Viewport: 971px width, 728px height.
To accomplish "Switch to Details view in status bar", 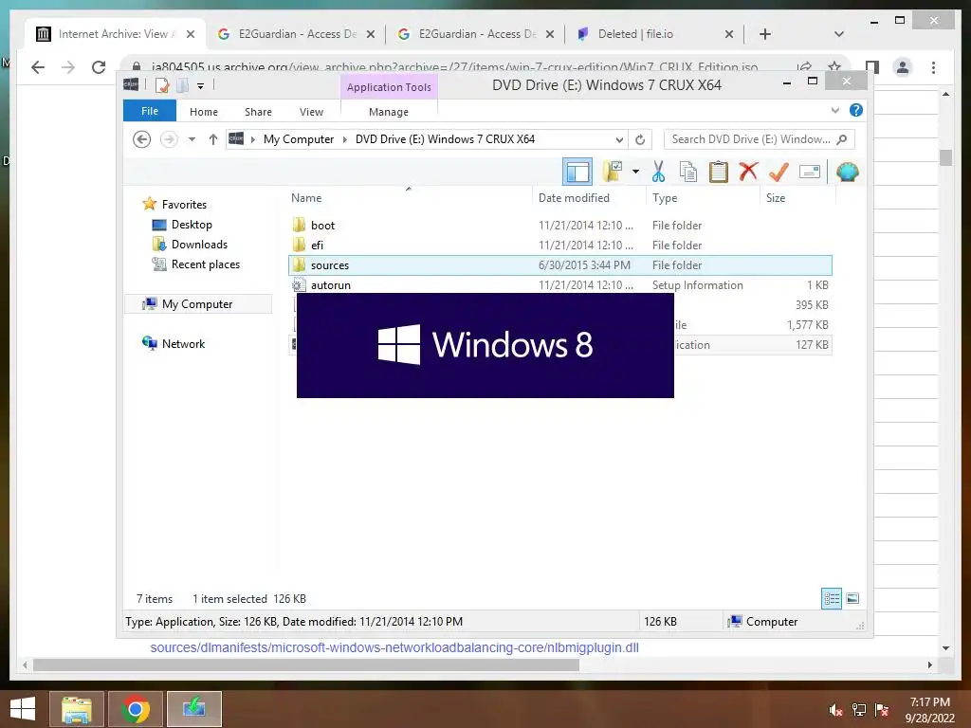I will (831, 598).
